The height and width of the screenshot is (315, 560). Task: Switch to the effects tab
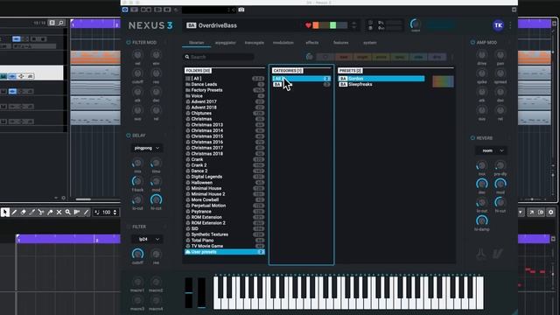click(x=311, y=43)
